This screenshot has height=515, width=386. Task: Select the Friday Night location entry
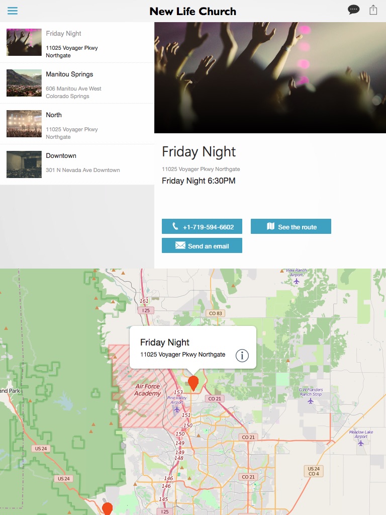(x=77, y=42)
